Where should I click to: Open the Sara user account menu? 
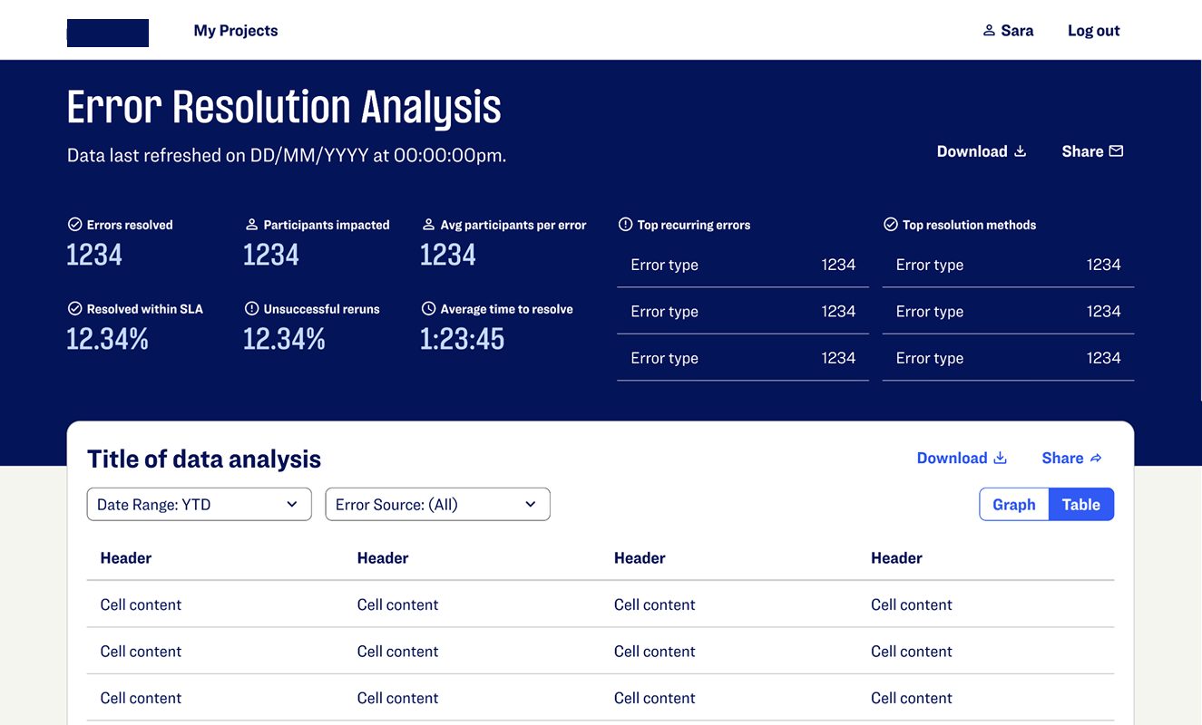(x=1009, y=31)
